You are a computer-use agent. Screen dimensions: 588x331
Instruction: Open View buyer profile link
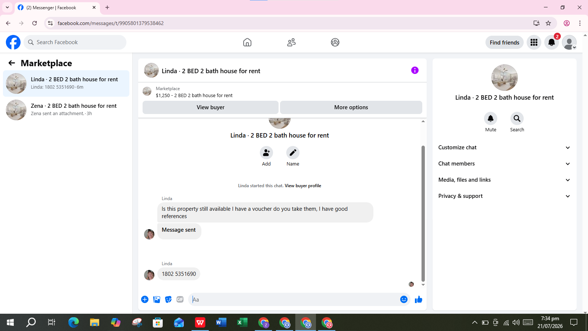click(x=303, y=186)
